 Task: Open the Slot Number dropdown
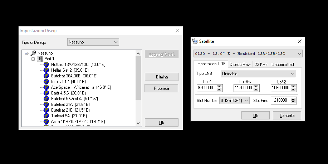234,101
